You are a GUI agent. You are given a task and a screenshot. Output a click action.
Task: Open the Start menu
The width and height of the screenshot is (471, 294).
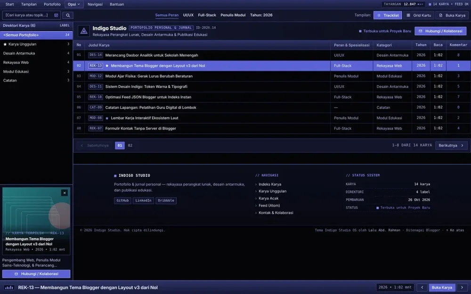click(9, 4)
